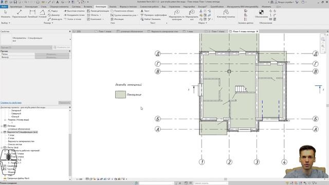The image size is (329, 185).
Task: Expand the Выбор panel dropdown
Action: point(6,23)
